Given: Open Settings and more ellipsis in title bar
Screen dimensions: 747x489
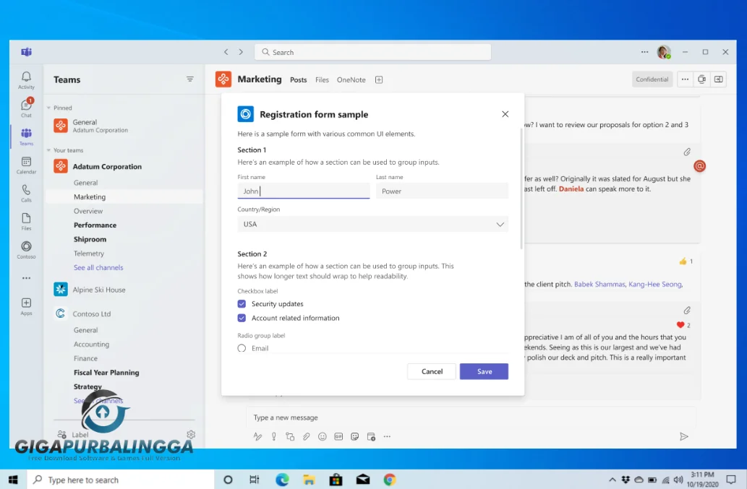Looking at the screenshot, I should coord(644,52).
